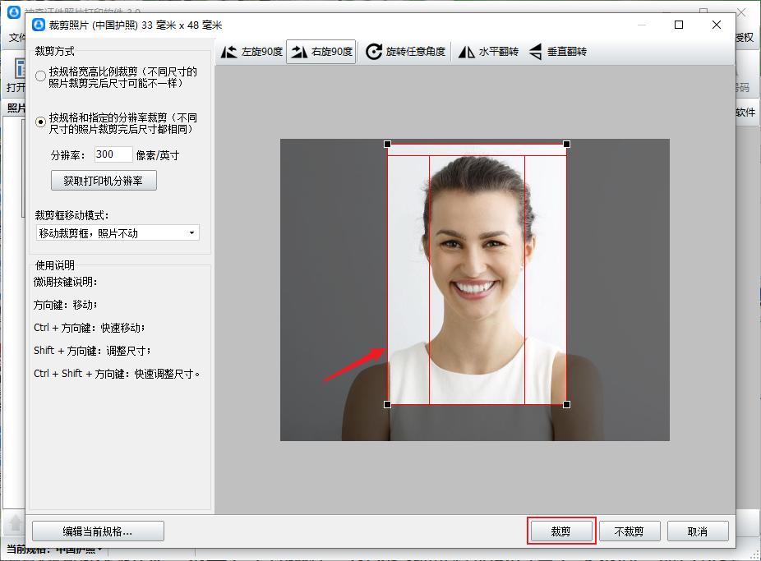Click inside the 分辨率 resolution input field

pyautogui.click(x=113, y=154)
